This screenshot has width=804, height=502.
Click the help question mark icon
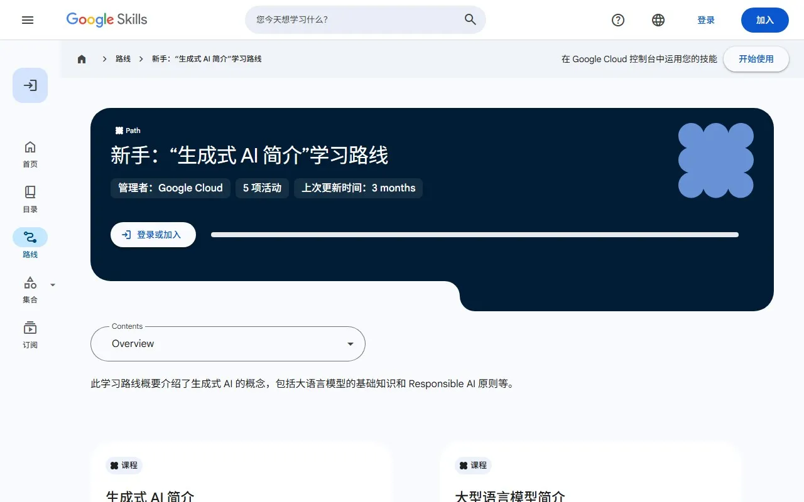tap(618, 20)
